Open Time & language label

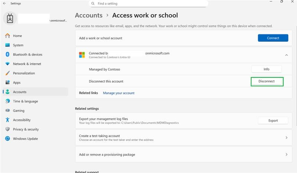point(25,101)
